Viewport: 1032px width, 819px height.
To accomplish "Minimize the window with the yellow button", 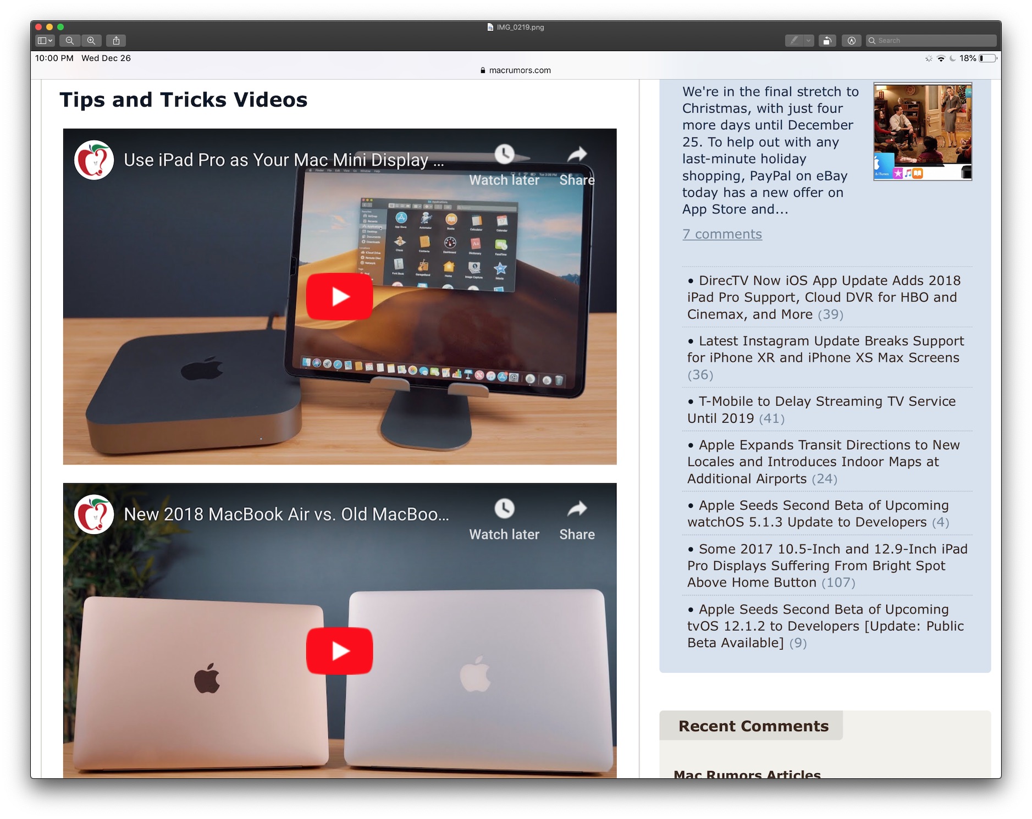I will 49,27.
